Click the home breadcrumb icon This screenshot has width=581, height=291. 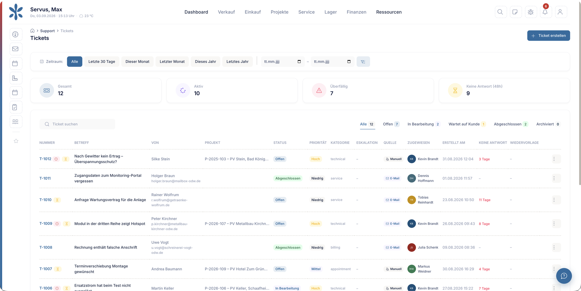click(33, 31)
